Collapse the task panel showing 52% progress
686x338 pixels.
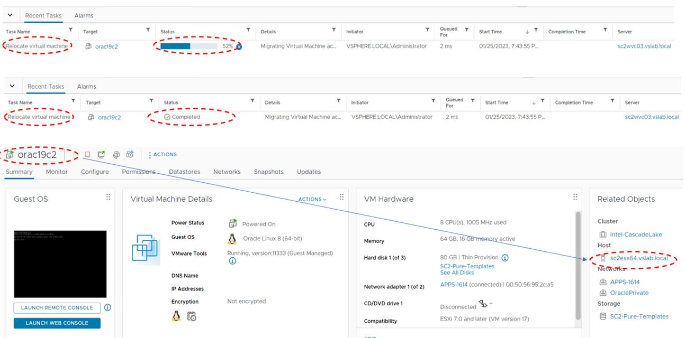(11, 15)
